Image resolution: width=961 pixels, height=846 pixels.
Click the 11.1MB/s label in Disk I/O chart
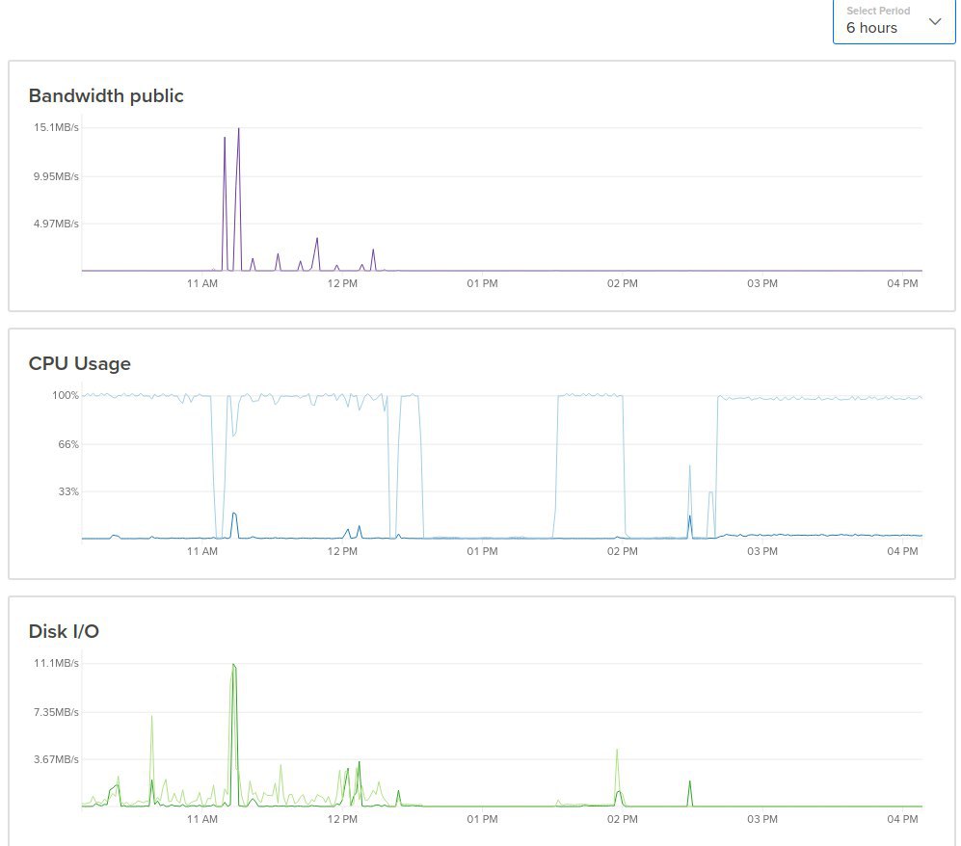click(56, 663)
